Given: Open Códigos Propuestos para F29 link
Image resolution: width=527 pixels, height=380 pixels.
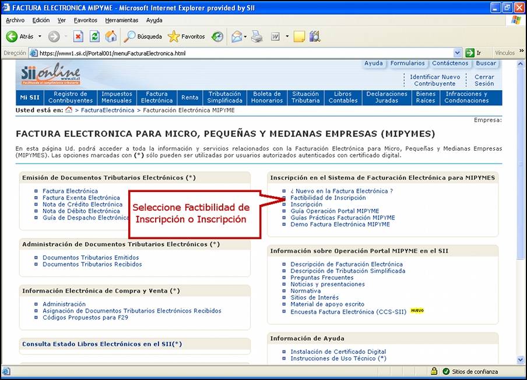Looking at the screenshot, I should pyautogui.click(x=85, y=318).
